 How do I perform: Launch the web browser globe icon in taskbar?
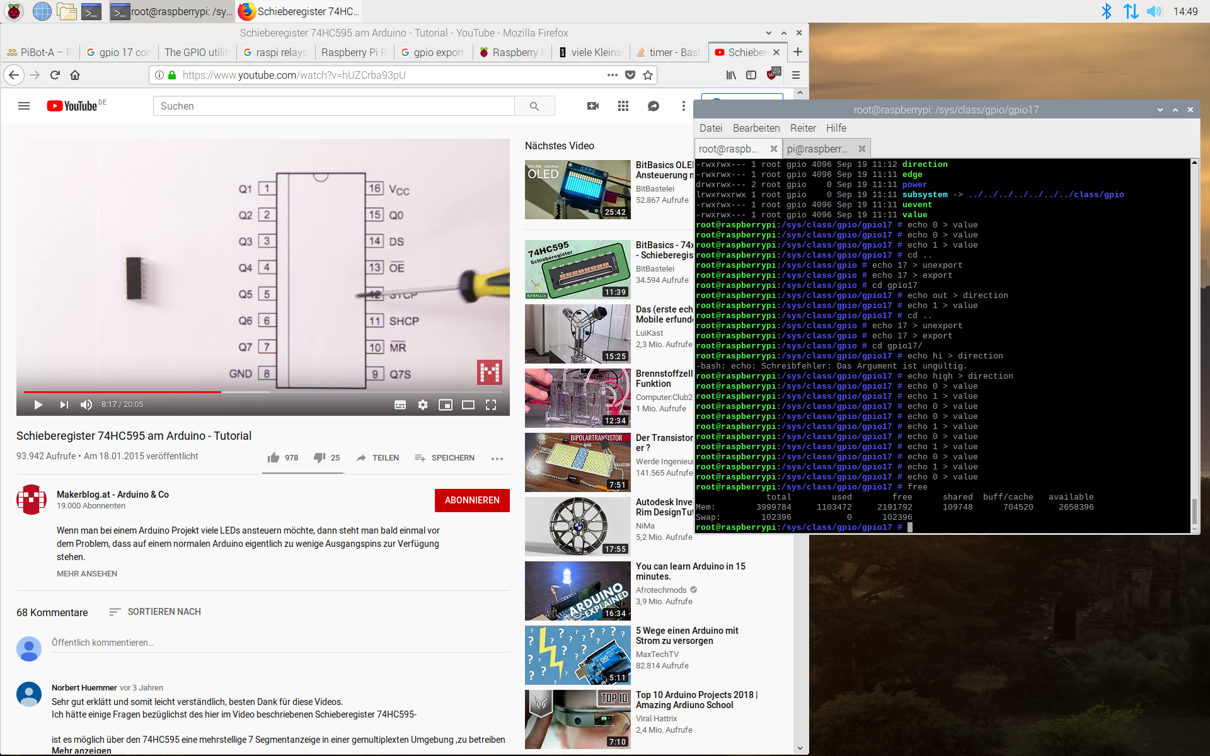pyautogui.click(x=42, y=11)
